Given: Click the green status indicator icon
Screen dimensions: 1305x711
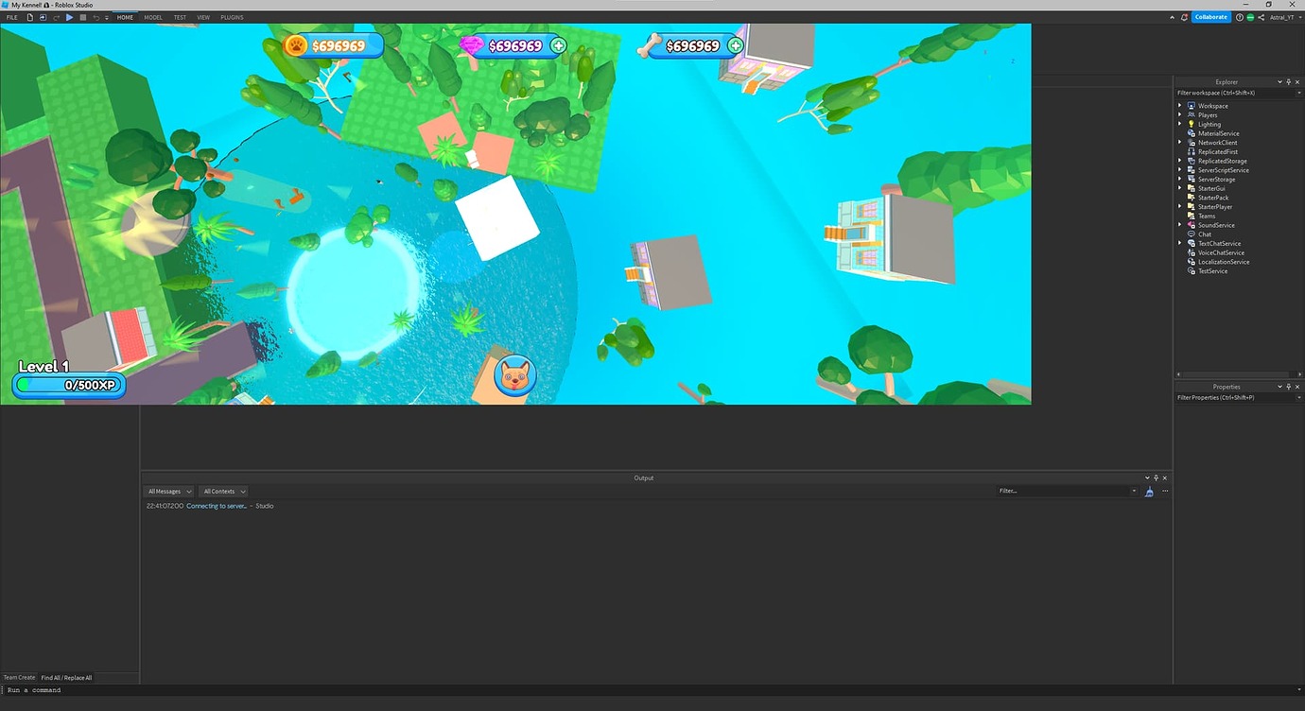Looking at the screenshot, I should coord(1250,17).
